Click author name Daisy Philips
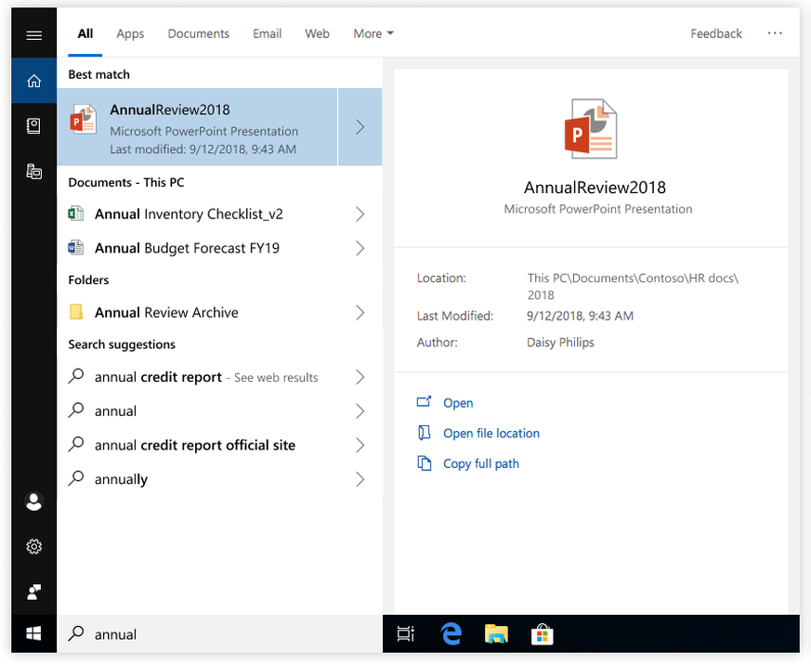This screenshot has height=664, width=811. click(560, 343)
